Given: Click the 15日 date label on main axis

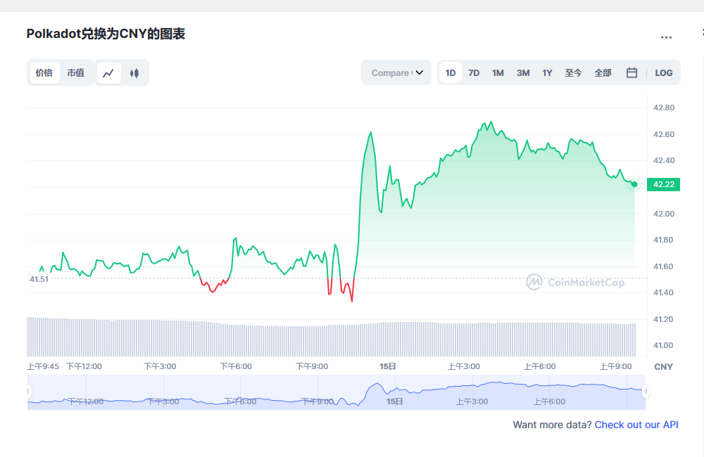Looking at the screenshot, I should pyautogui.click(x=387, y=366).
